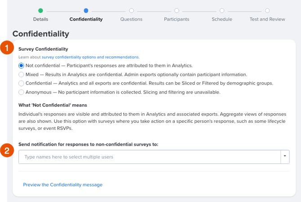
Task: Click the Test and Review step circle
Action: (x=267, y=11)
